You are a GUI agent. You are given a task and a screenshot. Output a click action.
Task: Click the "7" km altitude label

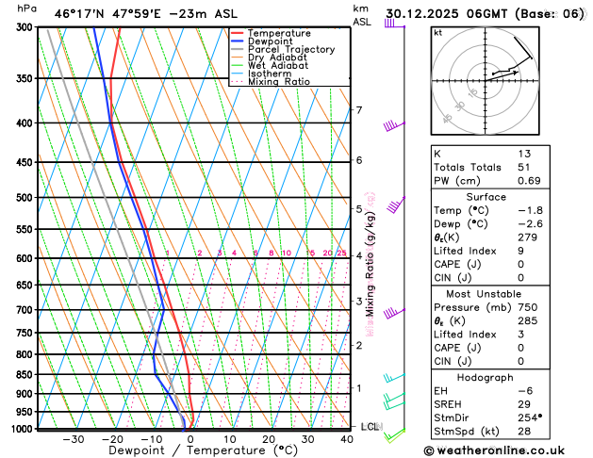point(359,110)
